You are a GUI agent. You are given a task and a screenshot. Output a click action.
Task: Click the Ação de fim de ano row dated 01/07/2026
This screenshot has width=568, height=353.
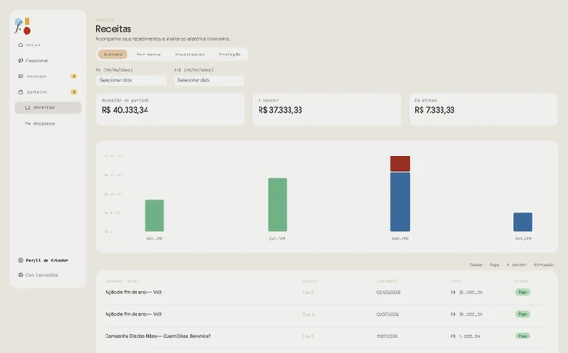point(326,314)
